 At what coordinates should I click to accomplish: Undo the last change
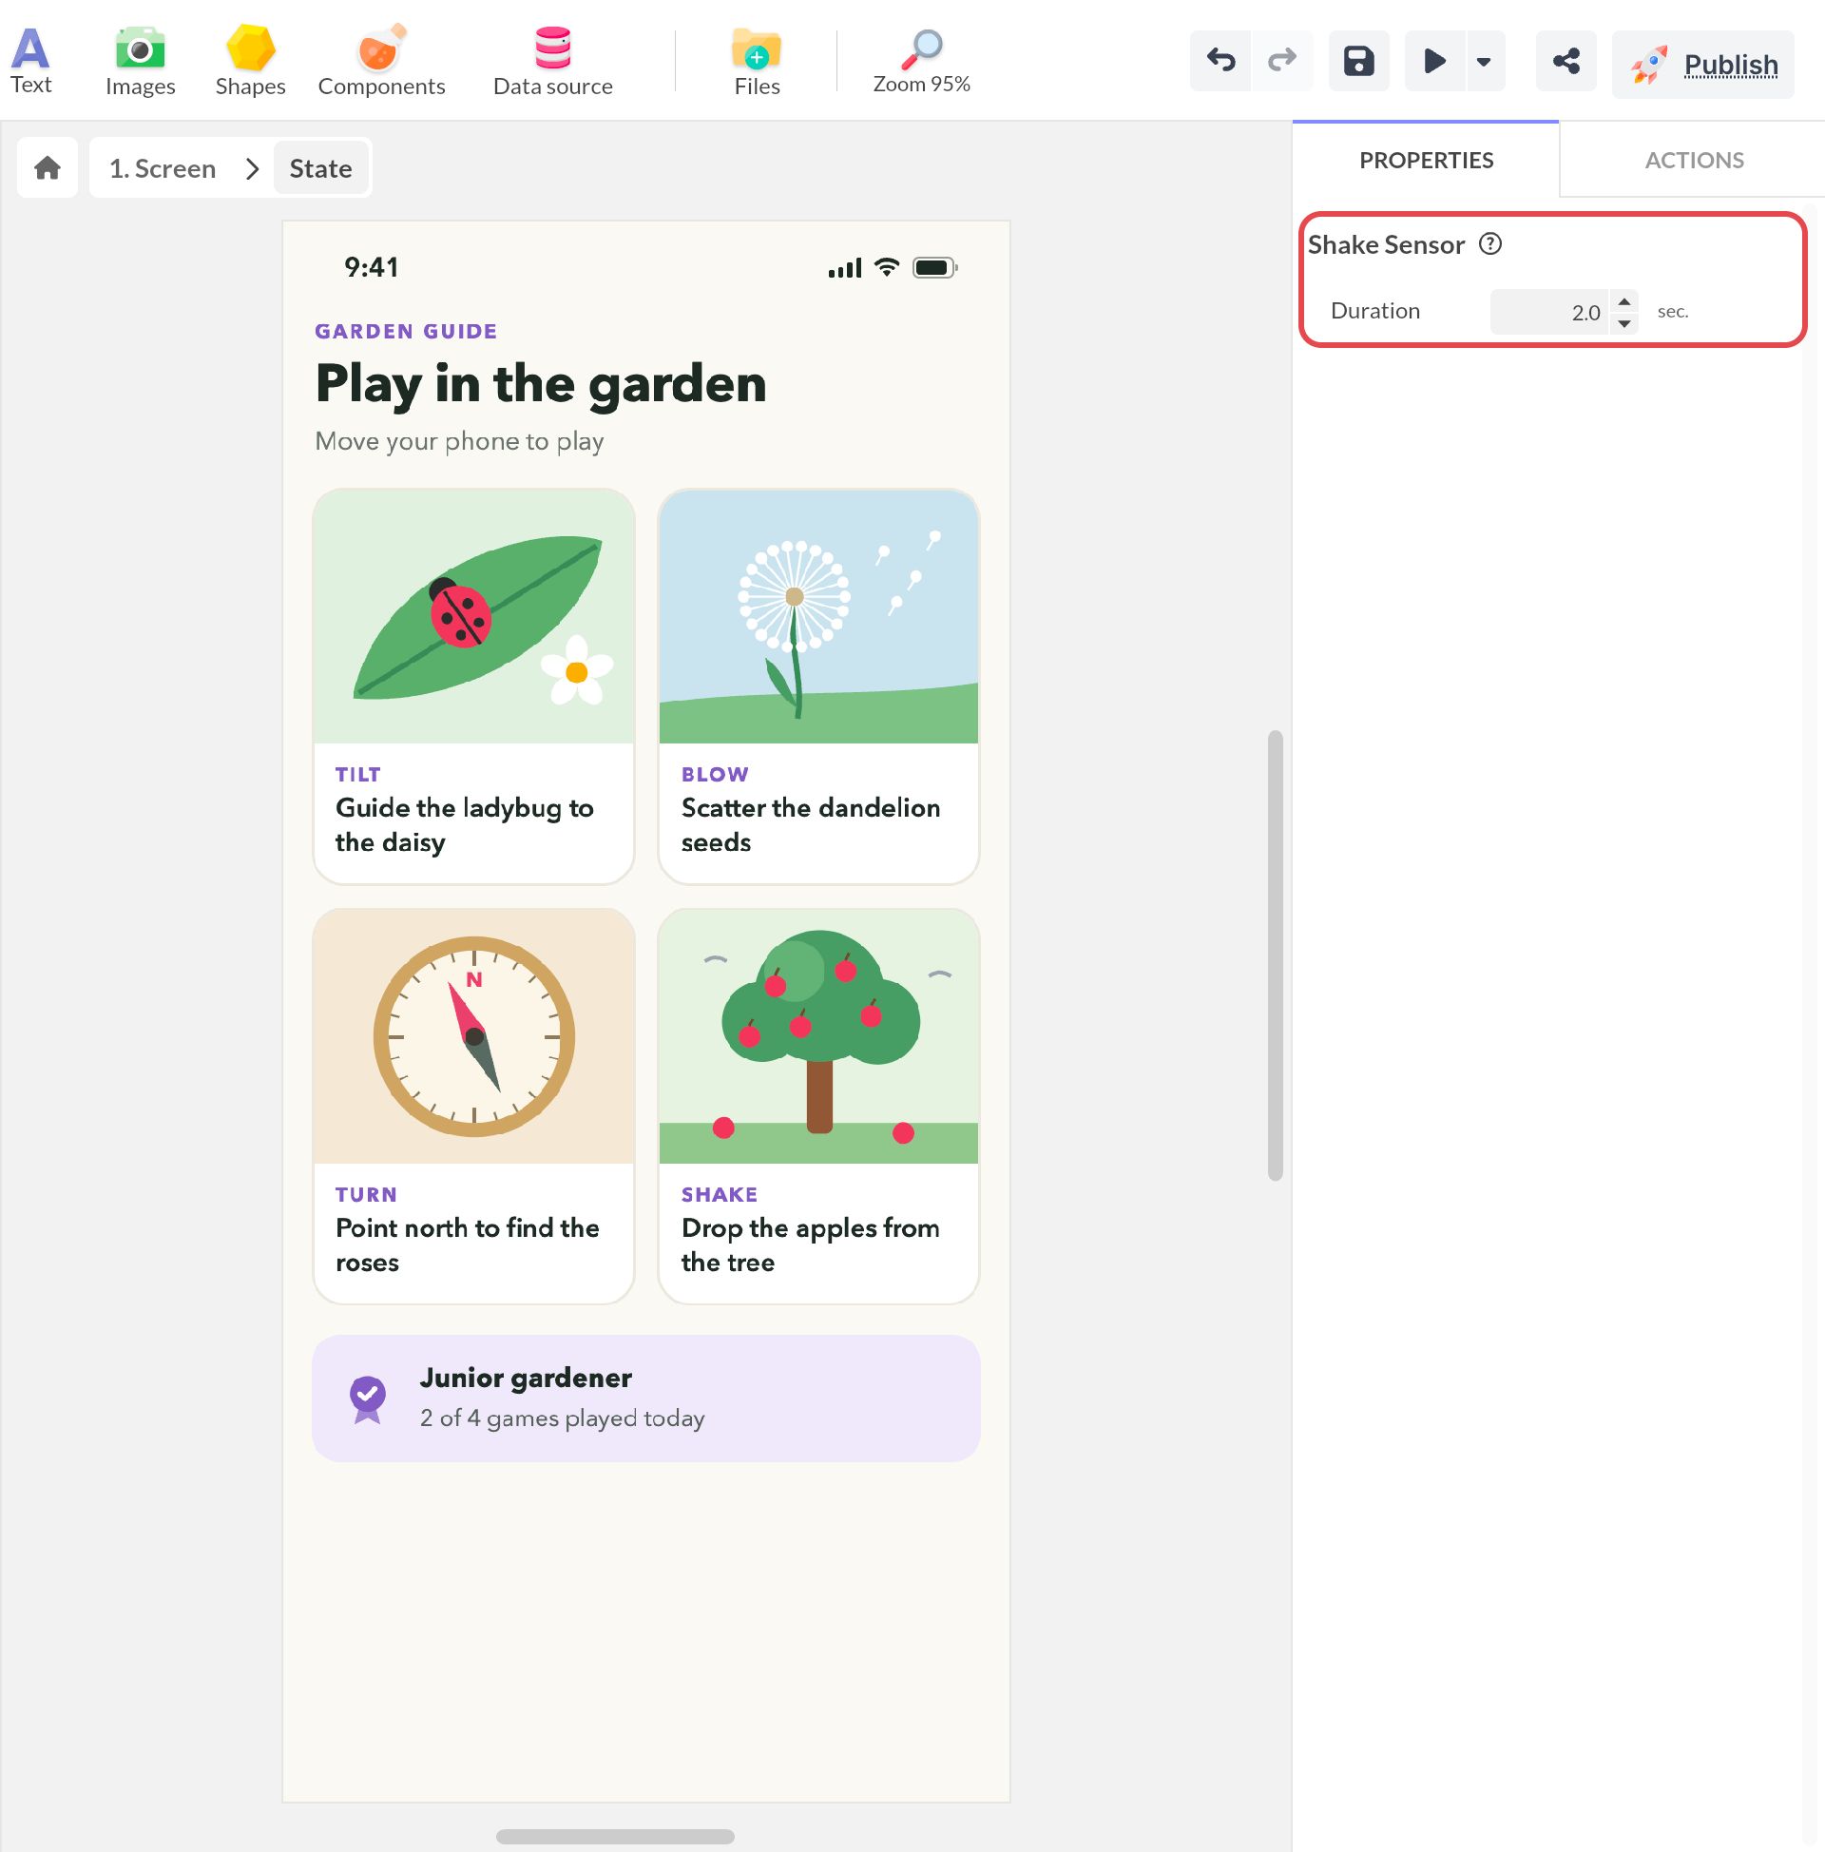(1220, 62)
